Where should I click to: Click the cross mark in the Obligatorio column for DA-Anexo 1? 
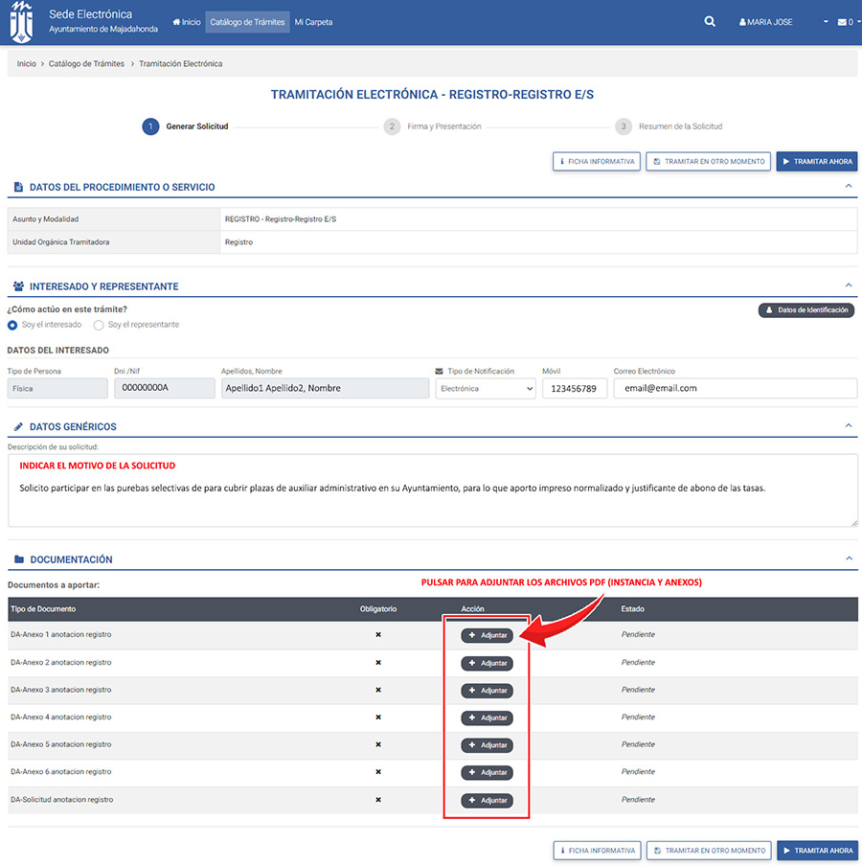point(378,635)
